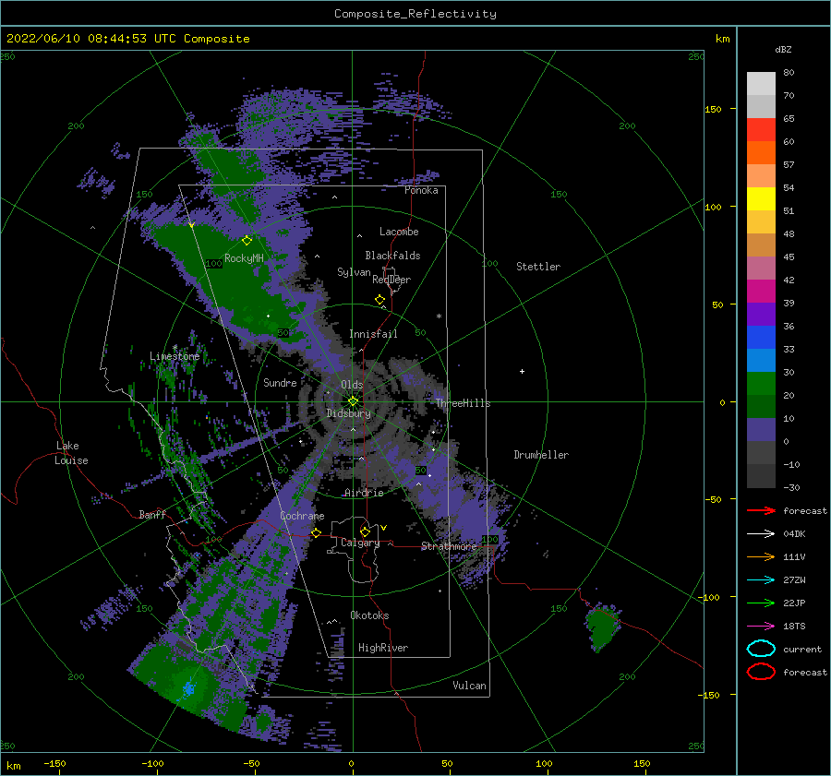Click the Vulcan label

point(470,686)
